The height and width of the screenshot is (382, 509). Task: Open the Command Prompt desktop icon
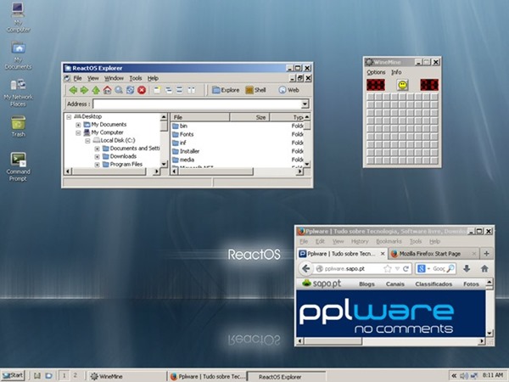18,166
